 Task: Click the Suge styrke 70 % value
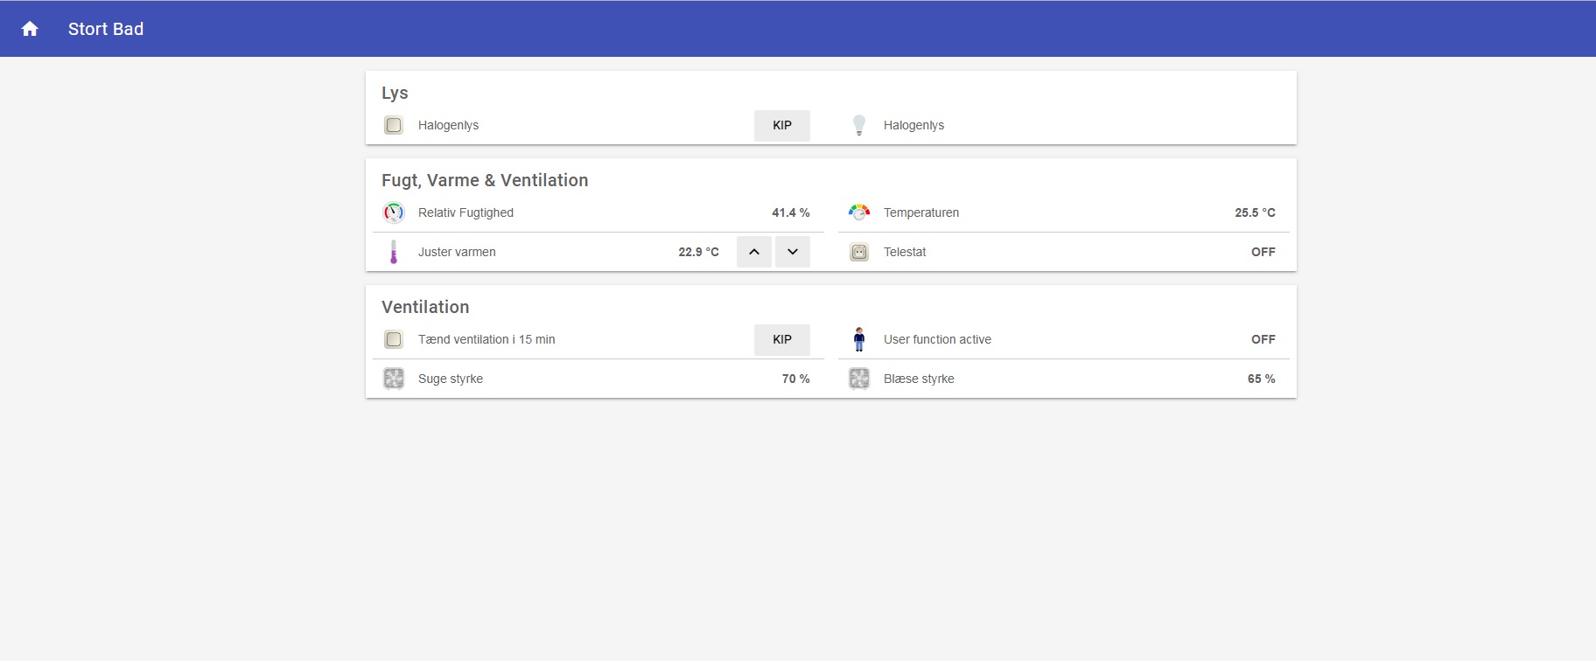pyautogui.click(x=795, y=379)
